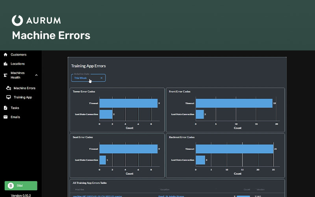Click Backrest Lost State Connection bar

(200, 160)
